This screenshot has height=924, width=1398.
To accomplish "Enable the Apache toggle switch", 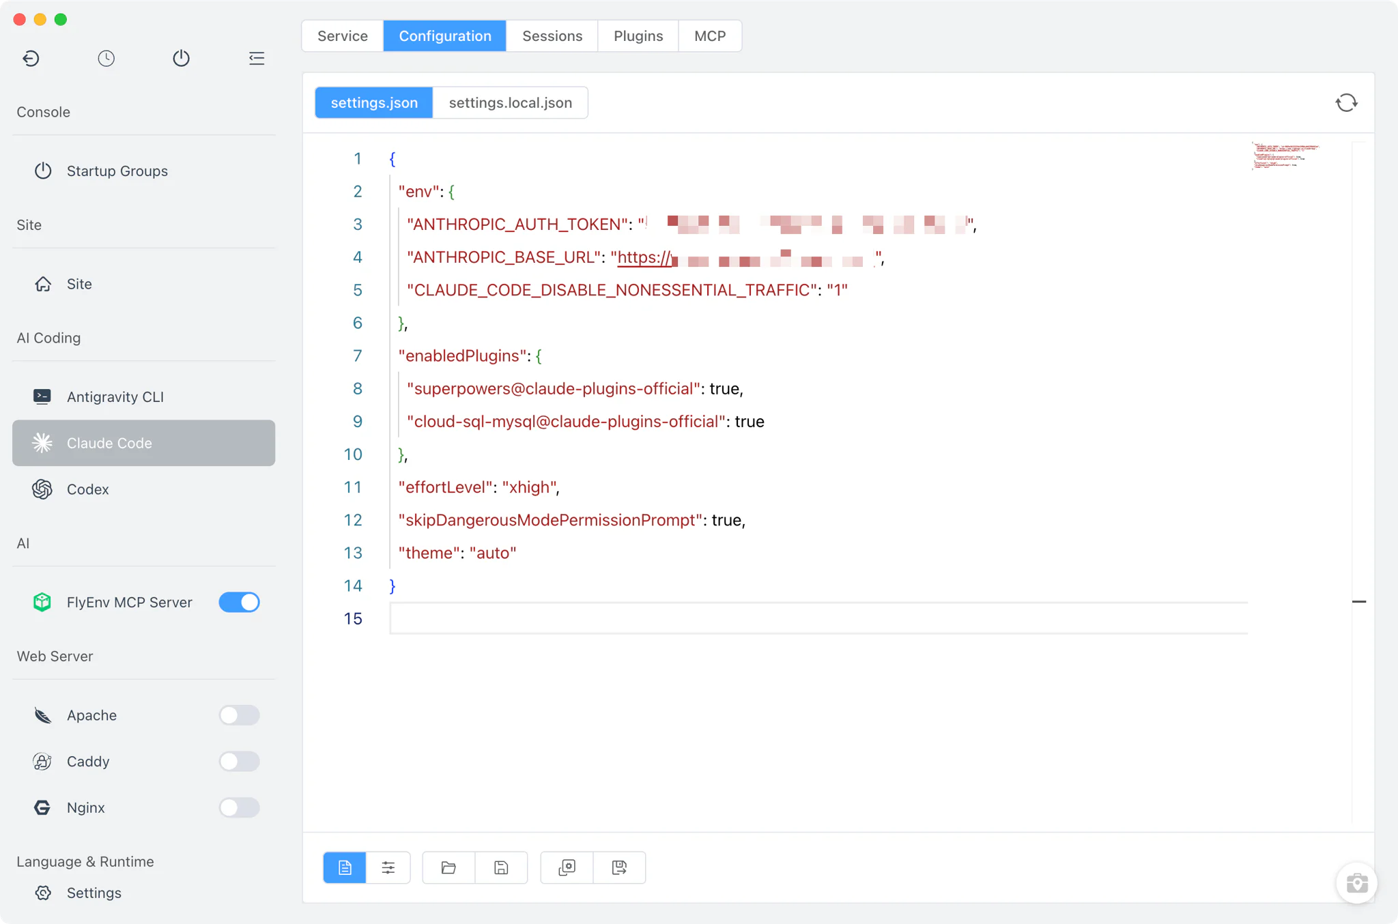I will pos(239,715).
